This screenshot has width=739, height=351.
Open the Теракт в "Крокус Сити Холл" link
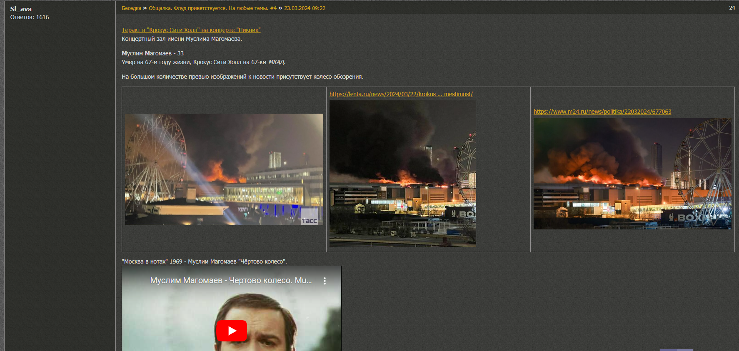tap(191, 30)
